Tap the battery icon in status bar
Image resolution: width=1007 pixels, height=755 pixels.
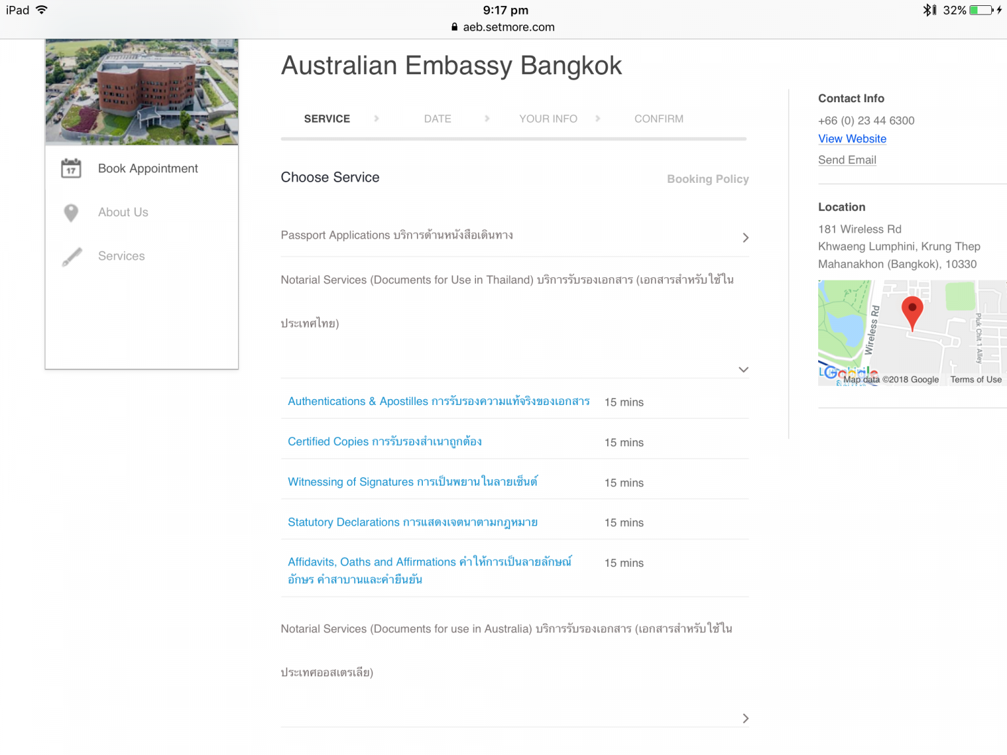(981, 10)
